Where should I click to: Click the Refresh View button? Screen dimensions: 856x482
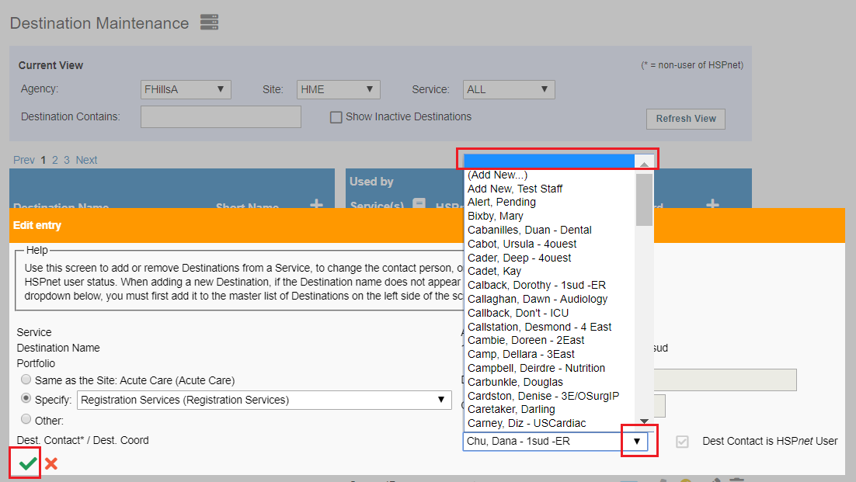[x=686, y=119]
